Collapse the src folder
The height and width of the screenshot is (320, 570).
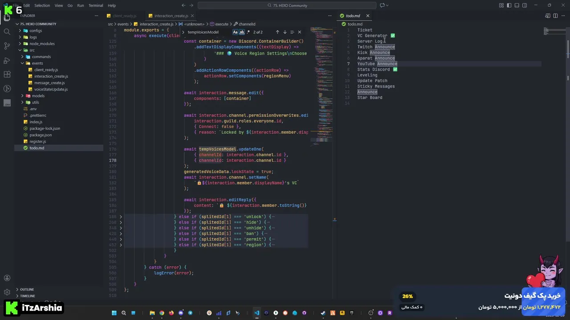pos(32,50)
